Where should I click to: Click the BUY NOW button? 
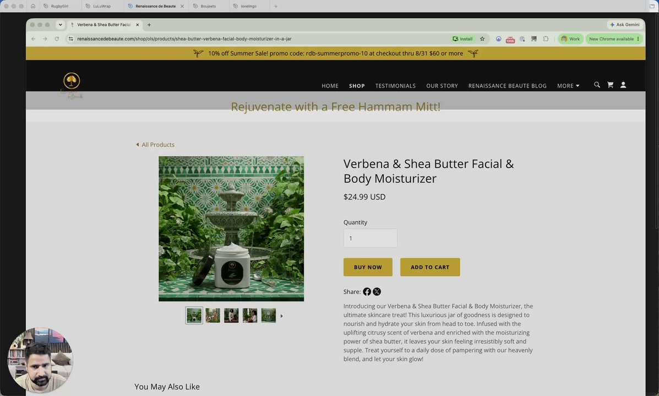(x=368, y=267)
